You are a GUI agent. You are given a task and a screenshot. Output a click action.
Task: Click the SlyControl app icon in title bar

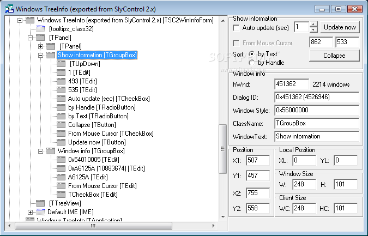tap(9, 9)
